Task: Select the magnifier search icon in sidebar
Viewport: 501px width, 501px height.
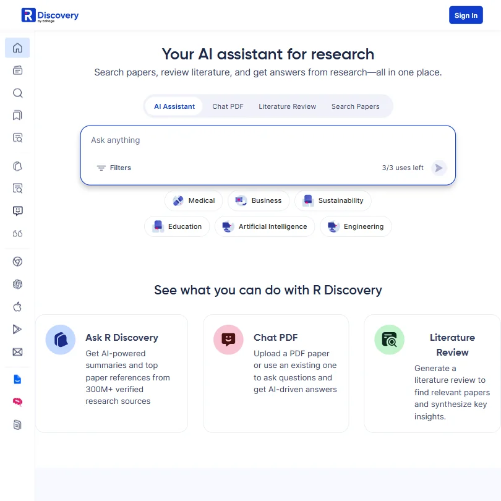Action: coord(17,93)
